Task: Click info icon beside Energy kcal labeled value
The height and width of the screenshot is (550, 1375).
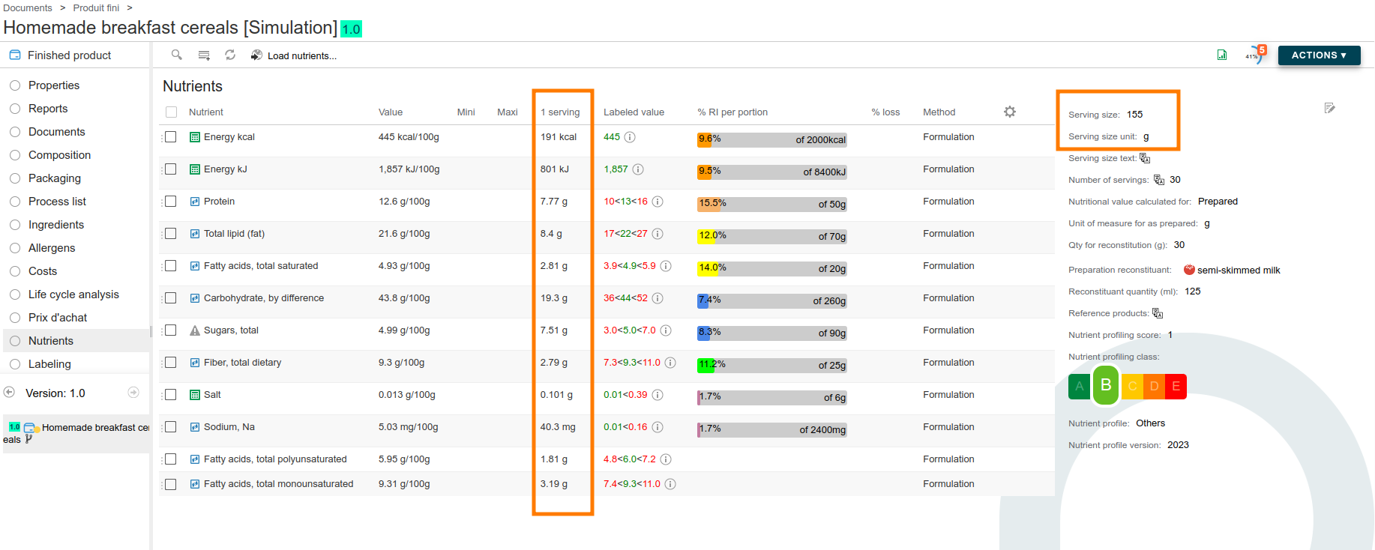Action: pyautogui.click(x=630, y=137)
